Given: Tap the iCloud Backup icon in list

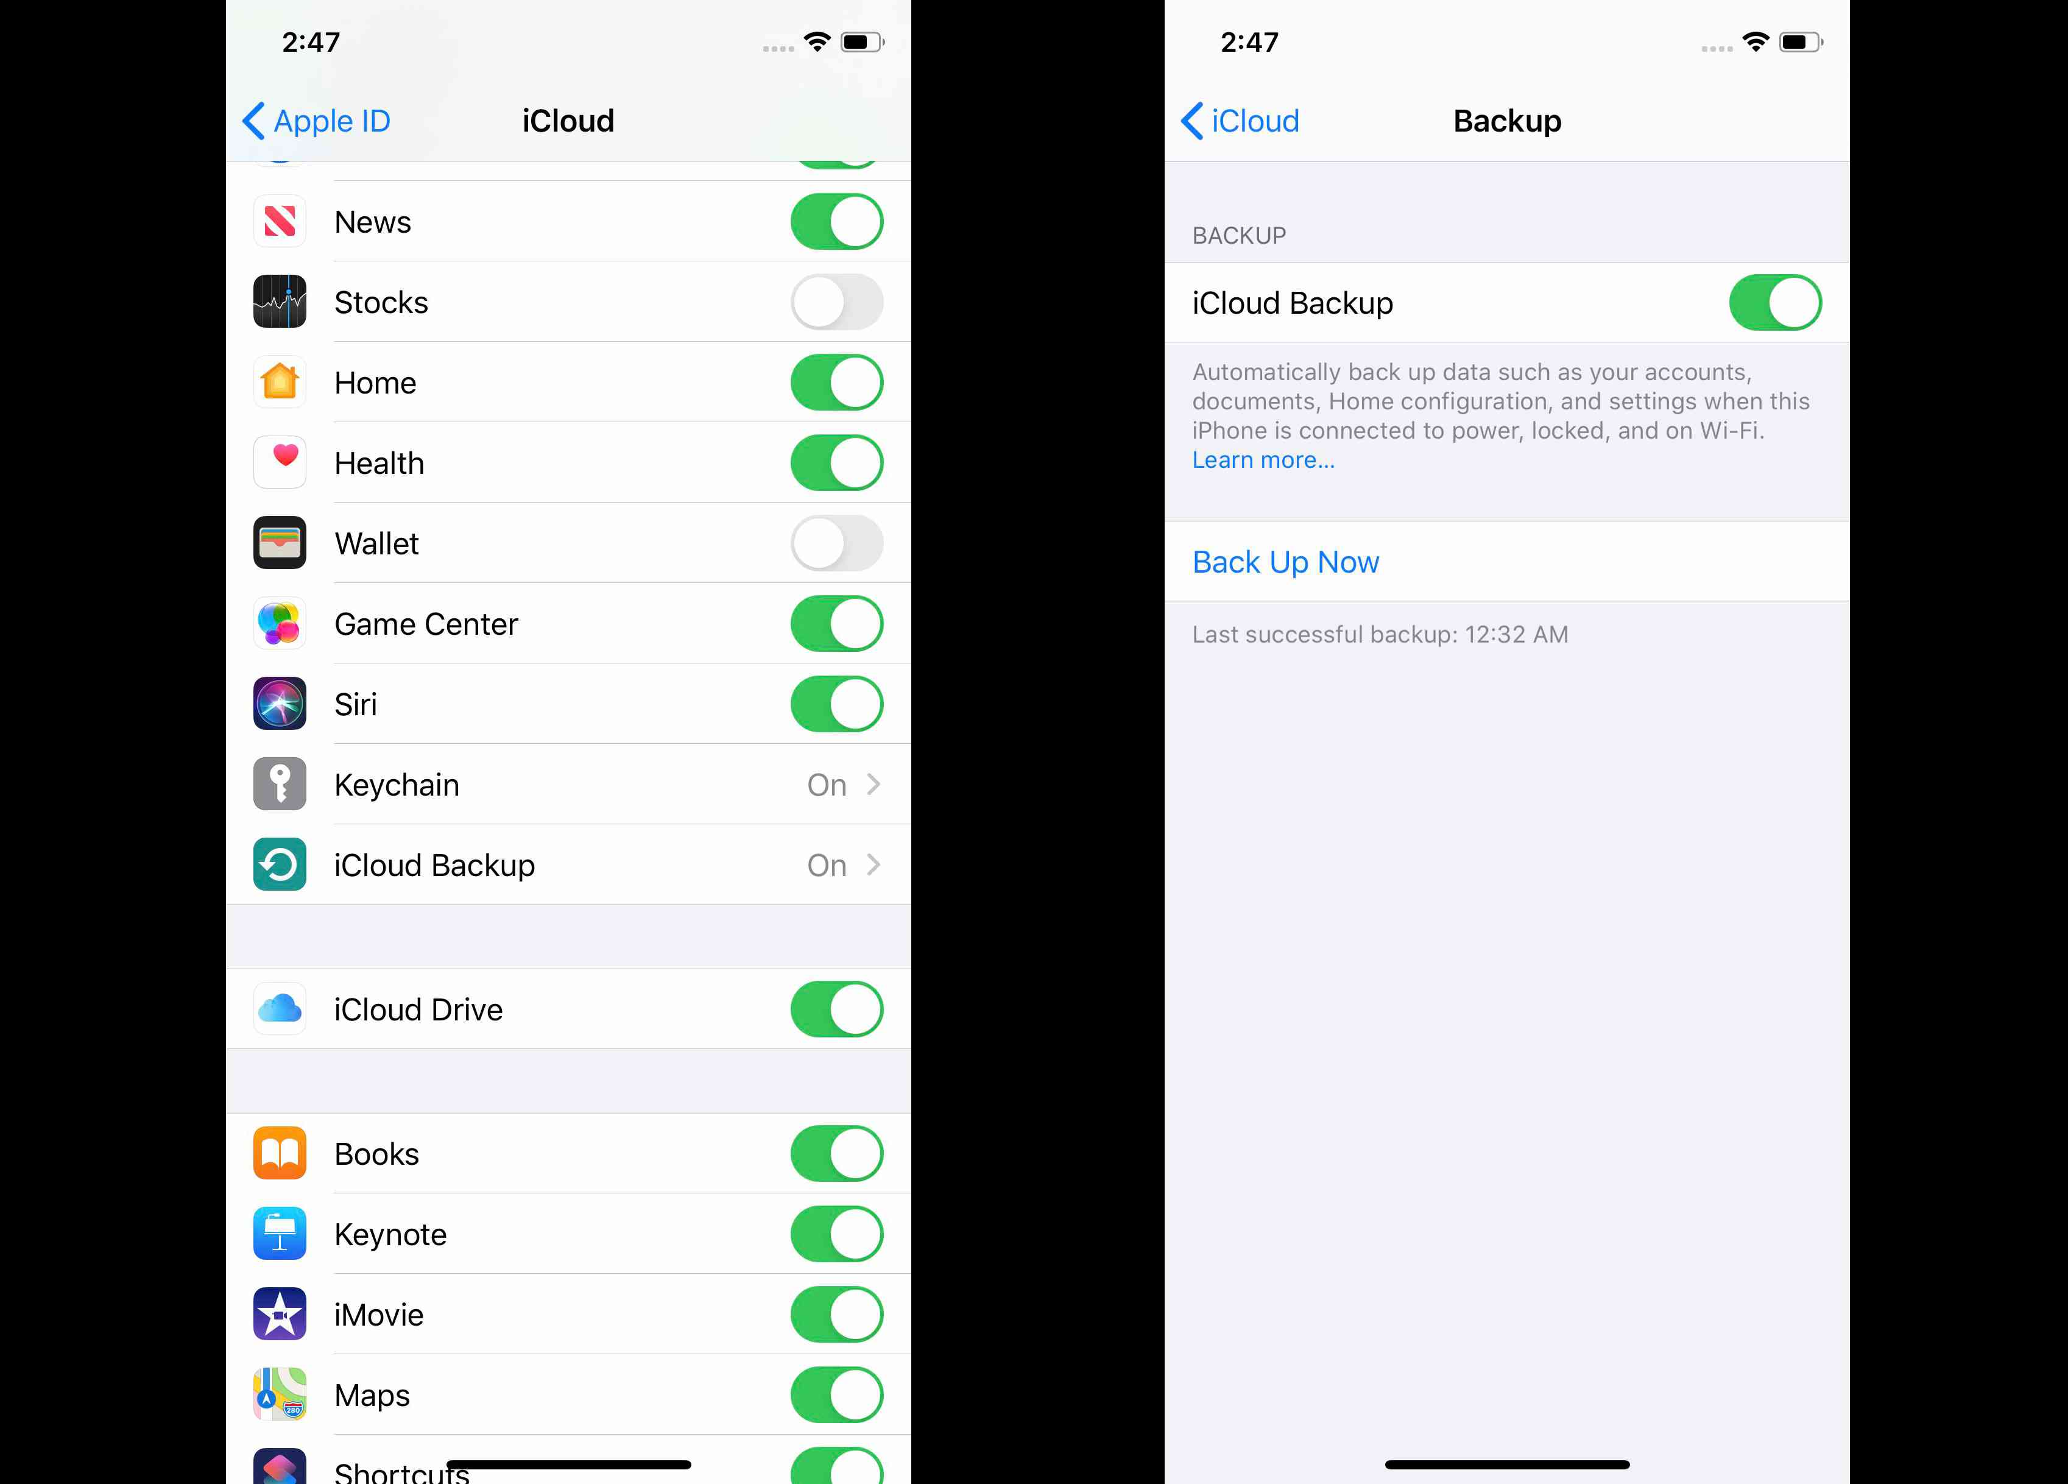Looking at the screenshot, I should 281,864.
